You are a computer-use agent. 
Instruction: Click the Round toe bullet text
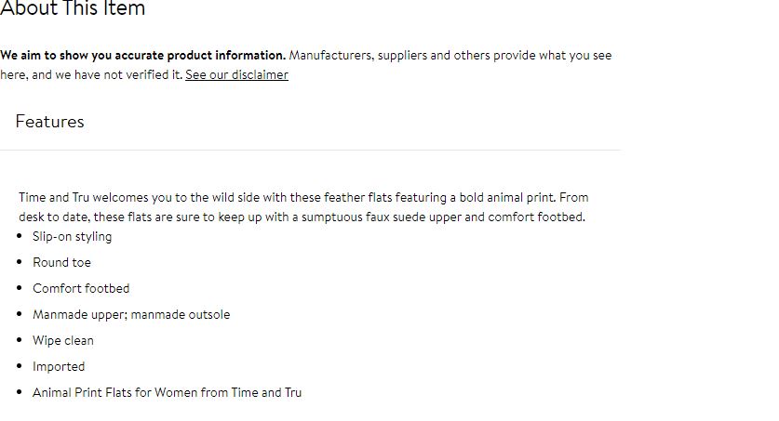[61, 262]
